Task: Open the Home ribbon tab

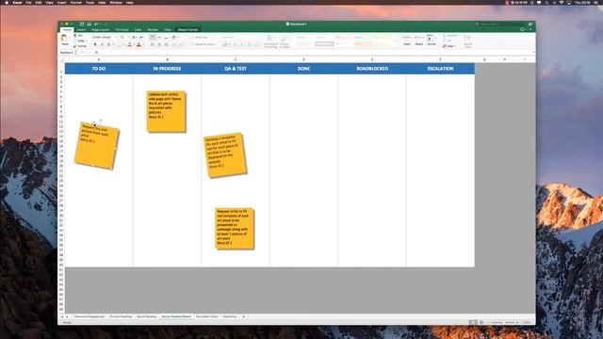Action: (67, 29)
